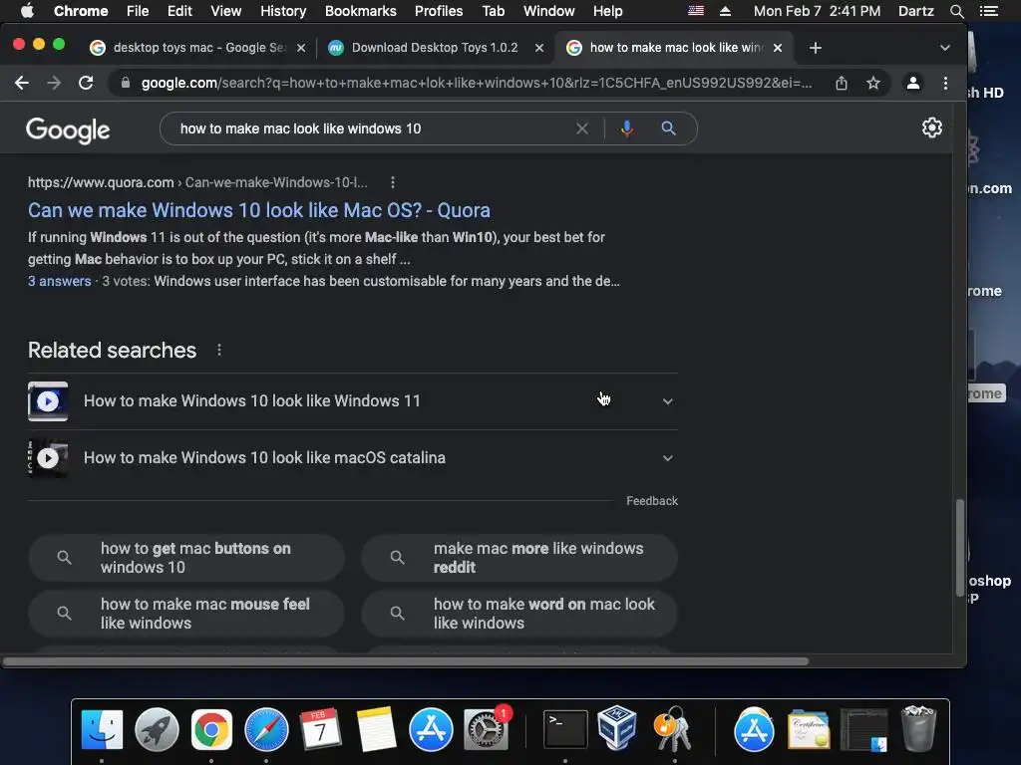Open the File menu
The width and height of the screenshot is (1021, 765).
coord(138,11)
